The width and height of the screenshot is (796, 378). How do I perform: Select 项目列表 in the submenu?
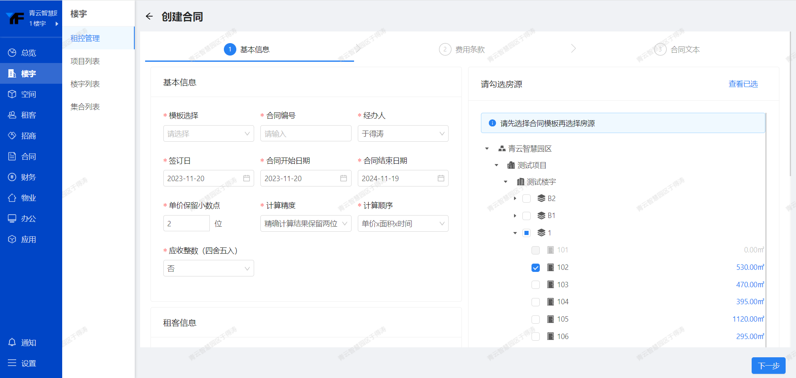(x=85, y=61)
